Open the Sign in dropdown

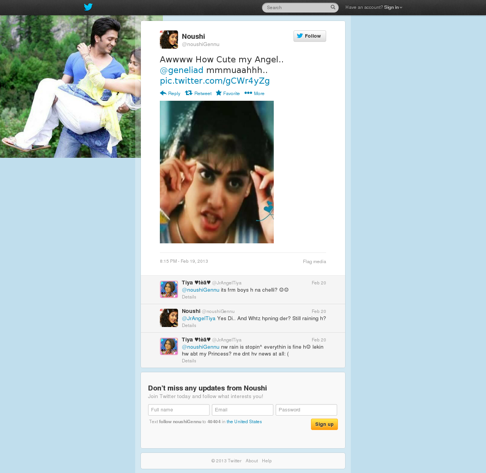(x=393, y=8)
